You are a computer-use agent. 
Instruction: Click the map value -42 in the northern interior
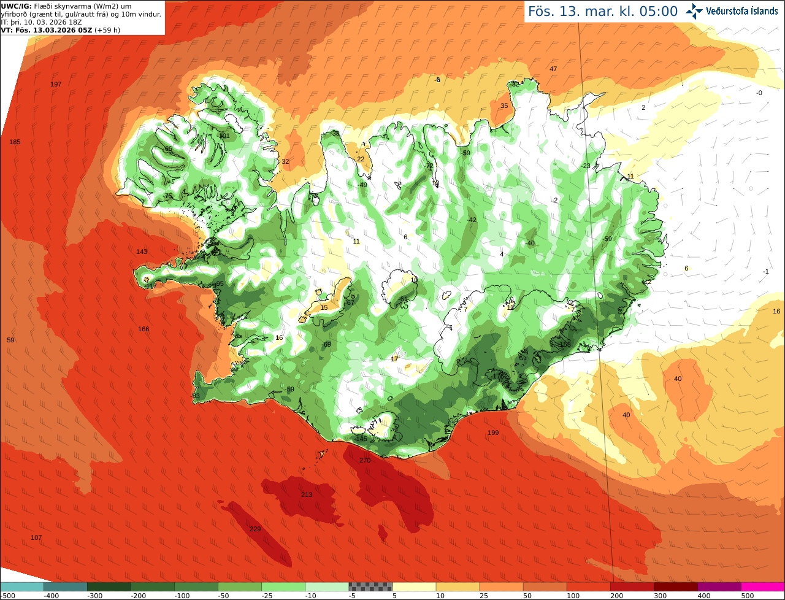(x=472, y=220)
